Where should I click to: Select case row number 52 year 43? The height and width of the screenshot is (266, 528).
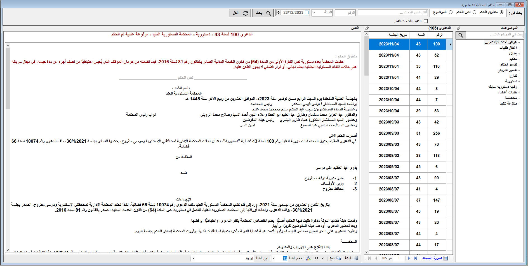[411, 55]
